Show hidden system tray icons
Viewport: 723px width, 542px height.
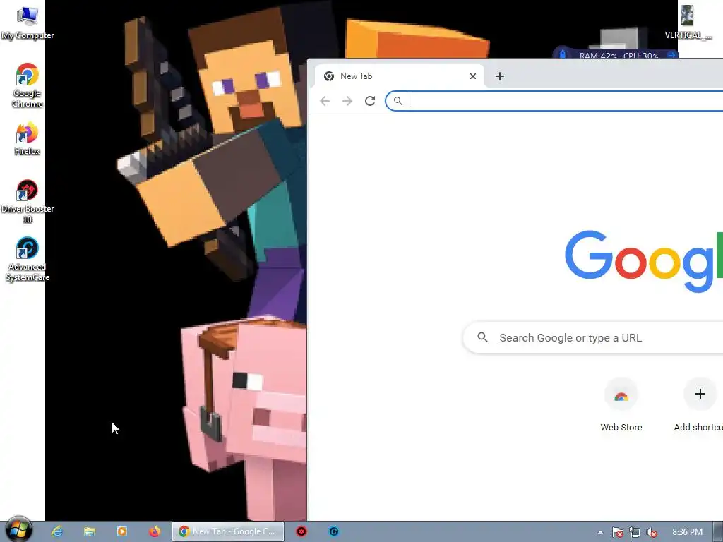click(x=600, y=532)
